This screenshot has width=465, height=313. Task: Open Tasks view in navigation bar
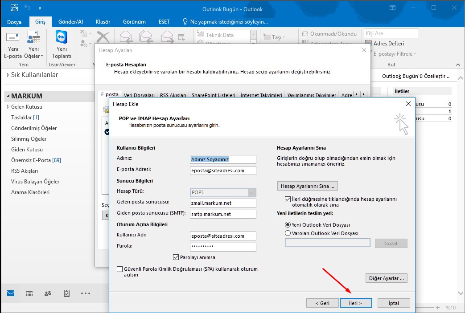[66, 293]
